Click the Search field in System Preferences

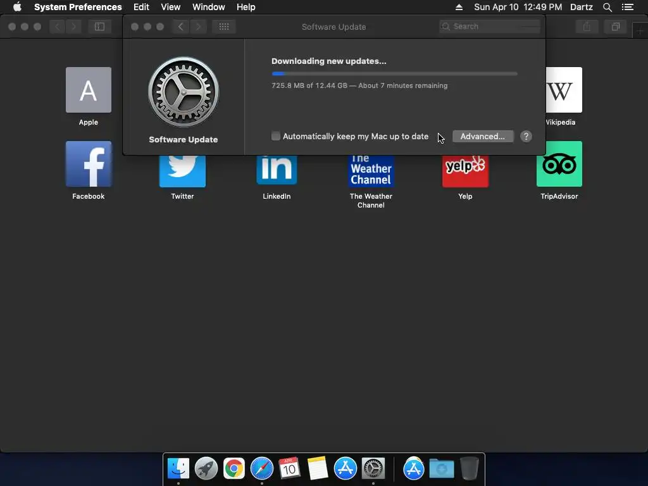[490, 27]
